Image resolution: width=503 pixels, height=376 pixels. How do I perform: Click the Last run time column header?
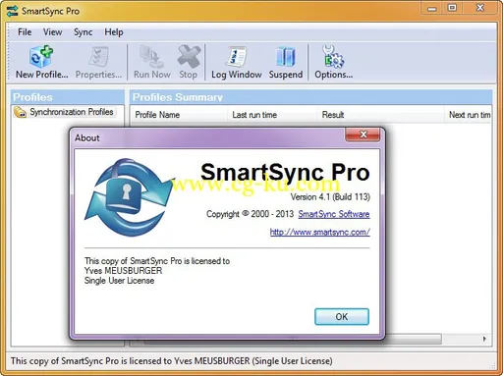point(272,115)
